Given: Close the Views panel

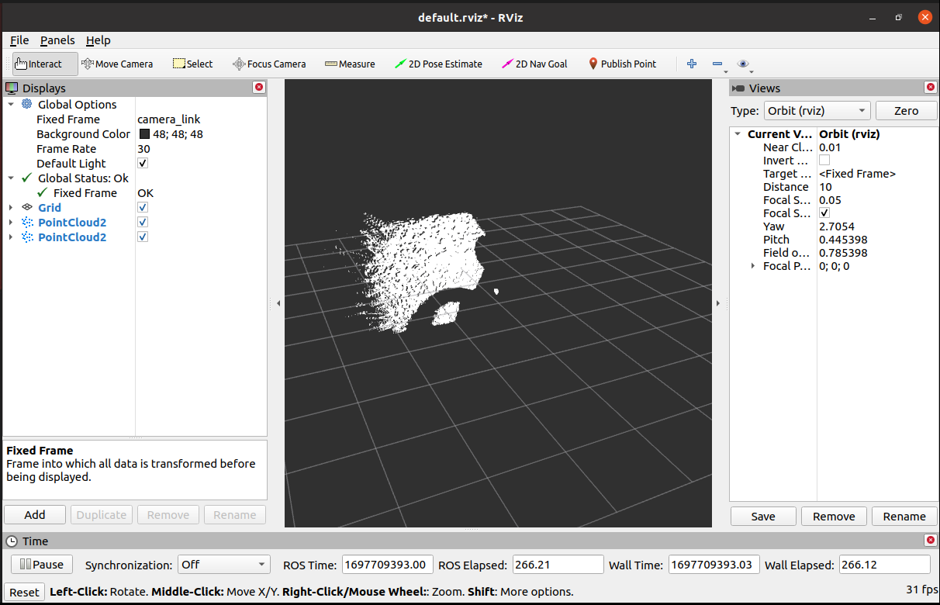Looking at the screenshot, I should point(931,88).
